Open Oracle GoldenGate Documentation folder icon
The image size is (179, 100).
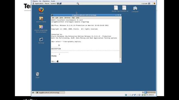[x=41, y=27]
